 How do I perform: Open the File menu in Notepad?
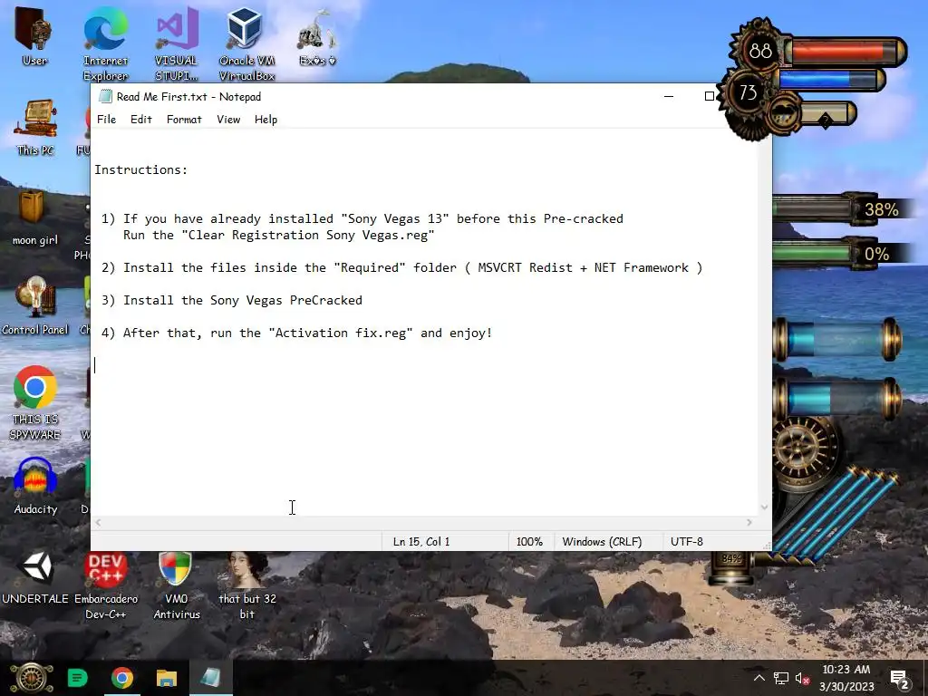[107, 120]
